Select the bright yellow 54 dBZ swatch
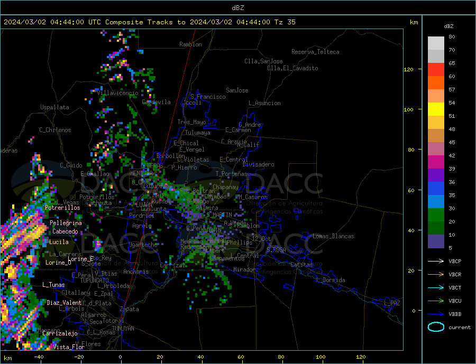Image resolution: width=476 pixels, height=364 pixels. (x=436, y=109)
